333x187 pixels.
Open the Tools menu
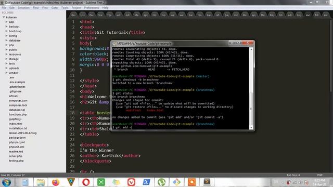[65, 8]
